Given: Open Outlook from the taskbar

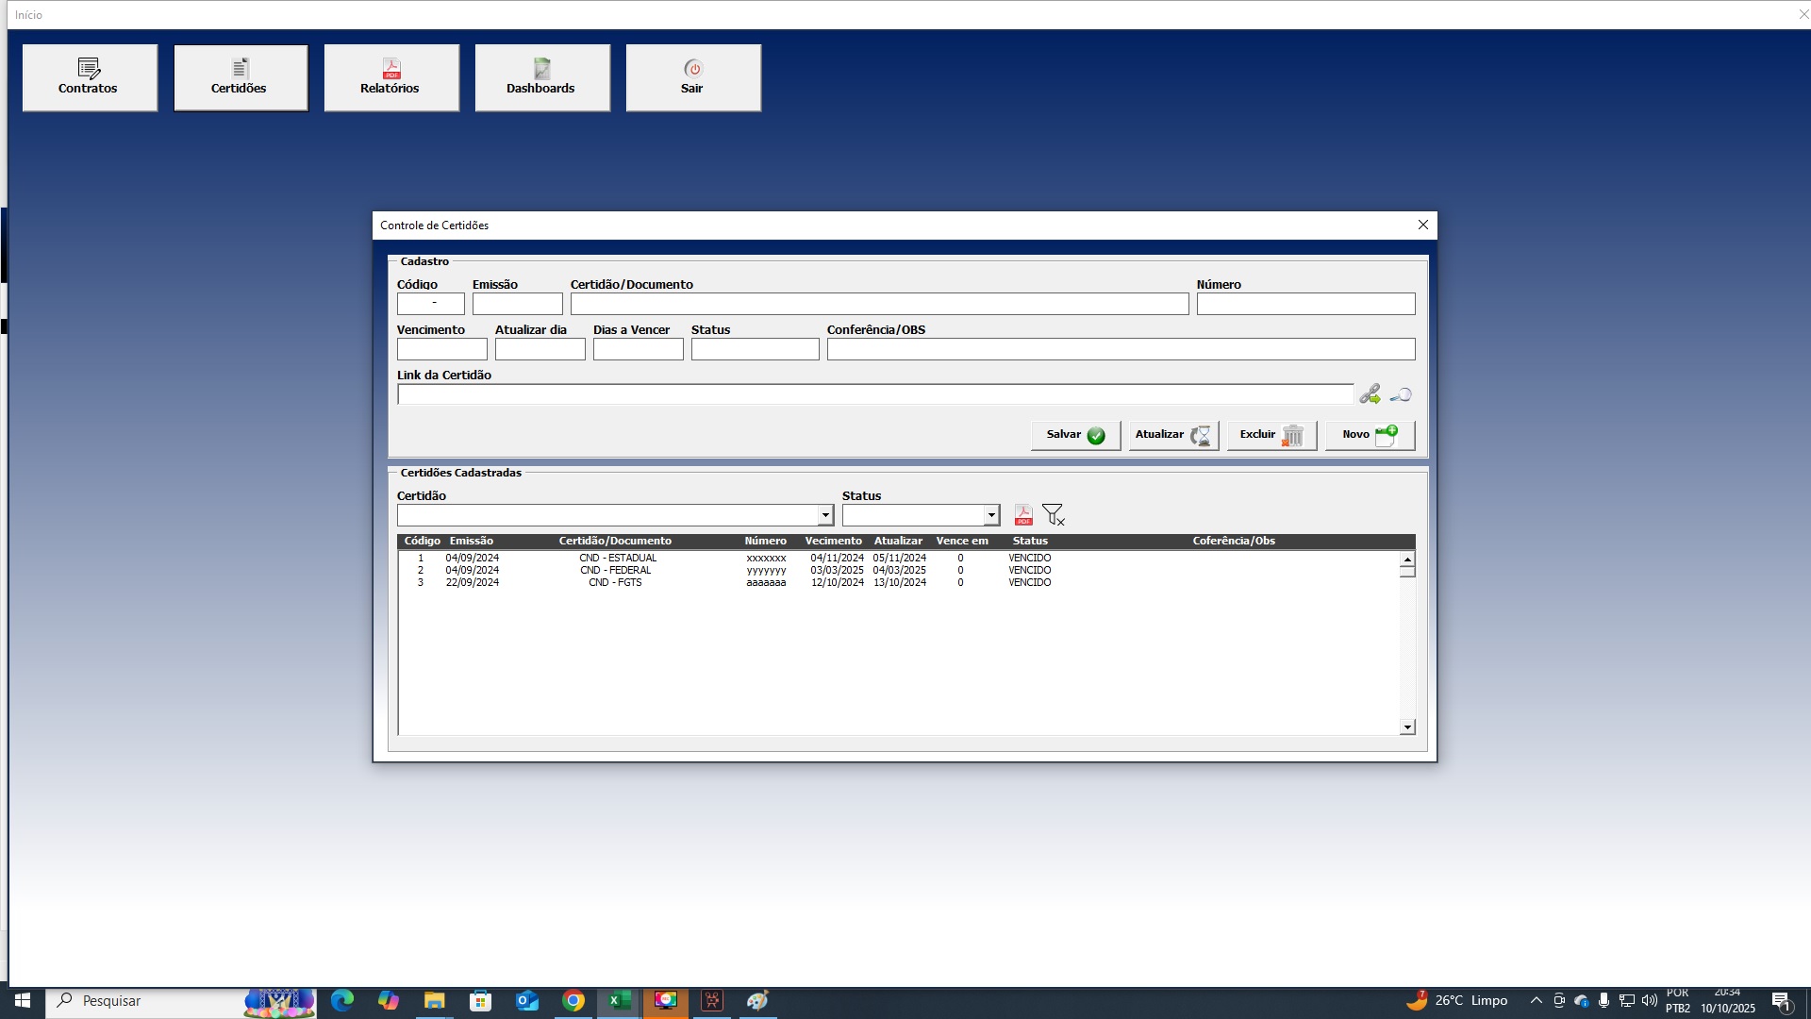Looking at the screenshot, I should click(527, 1001).
